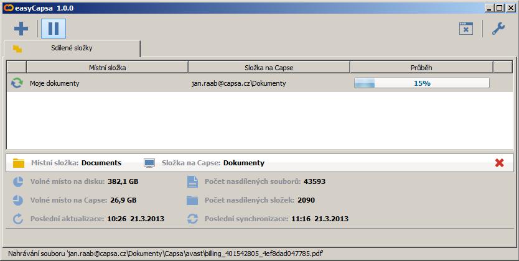
Task: Click the 15% progress bar
Action: pos(422,83)
